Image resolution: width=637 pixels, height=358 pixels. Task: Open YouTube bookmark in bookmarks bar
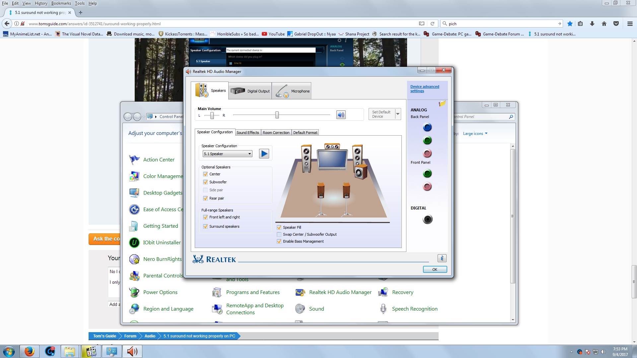pos(273,34)
